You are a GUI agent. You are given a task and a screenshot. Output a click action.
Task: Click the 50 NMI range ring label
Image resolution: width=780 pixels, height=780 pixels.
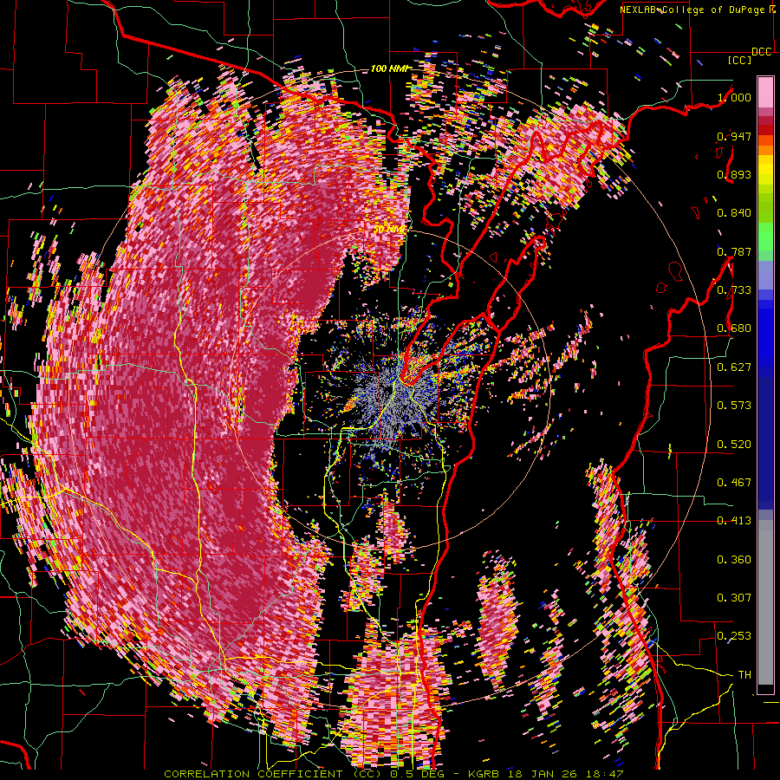pyautogui.click(x=388, y=230)
